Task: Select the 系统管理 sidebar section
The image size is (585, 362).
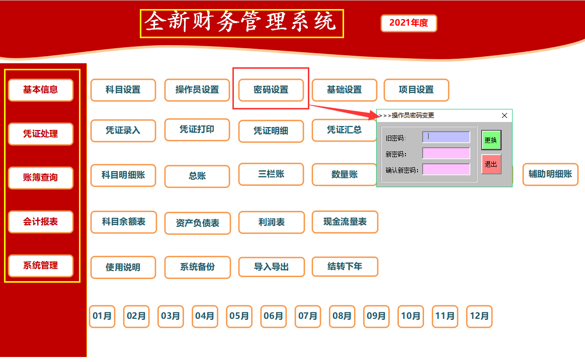Action: 40,266
